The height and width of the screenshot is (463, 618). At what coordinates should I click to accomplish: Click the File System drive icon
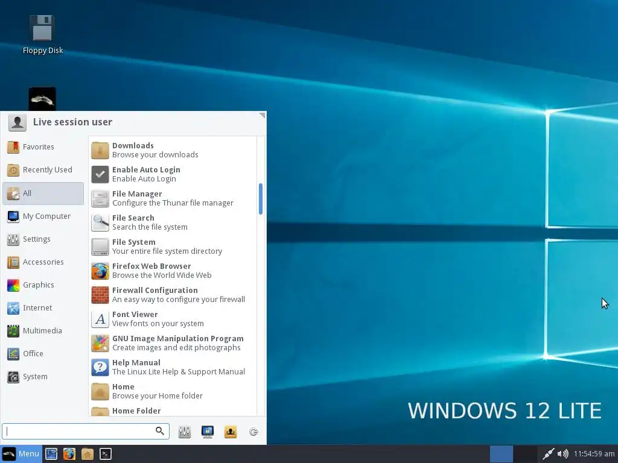tap(100, 247)
